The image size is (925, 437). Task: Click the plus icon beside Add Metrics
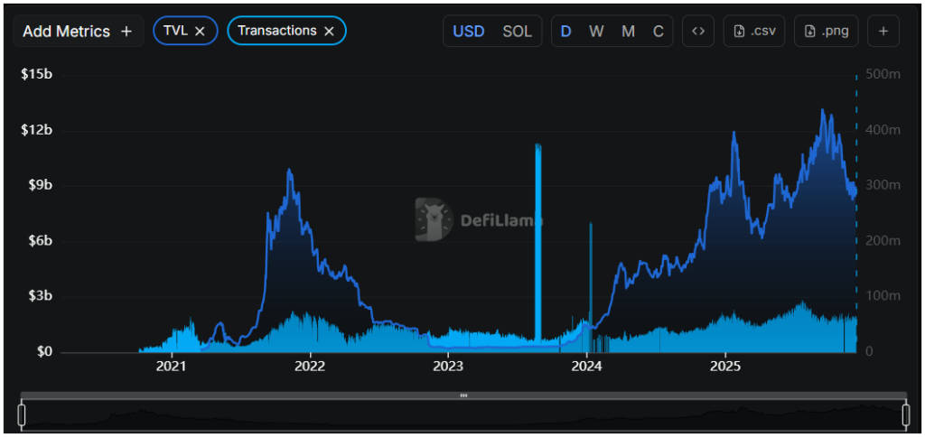point(126,31)
